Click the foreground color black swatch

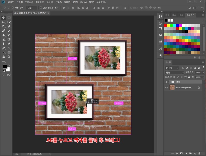(x=5, y=67)
